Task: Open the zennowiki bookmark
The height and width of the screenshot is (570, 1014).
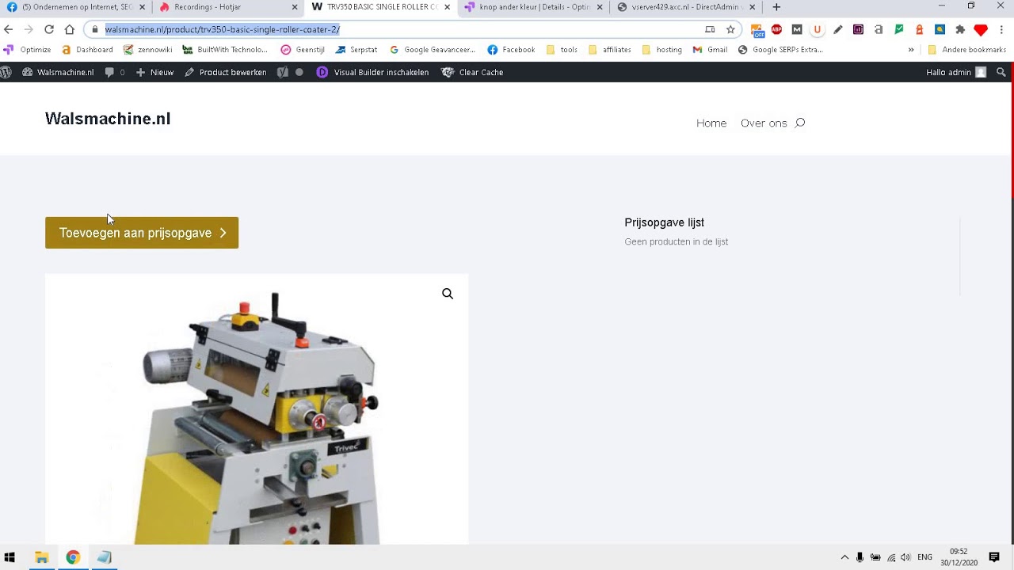Action: tap(147, 49)
